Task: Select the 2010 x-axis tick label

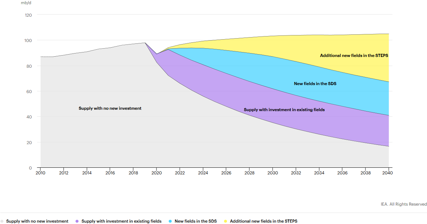Action: click(x=41, y=173)
